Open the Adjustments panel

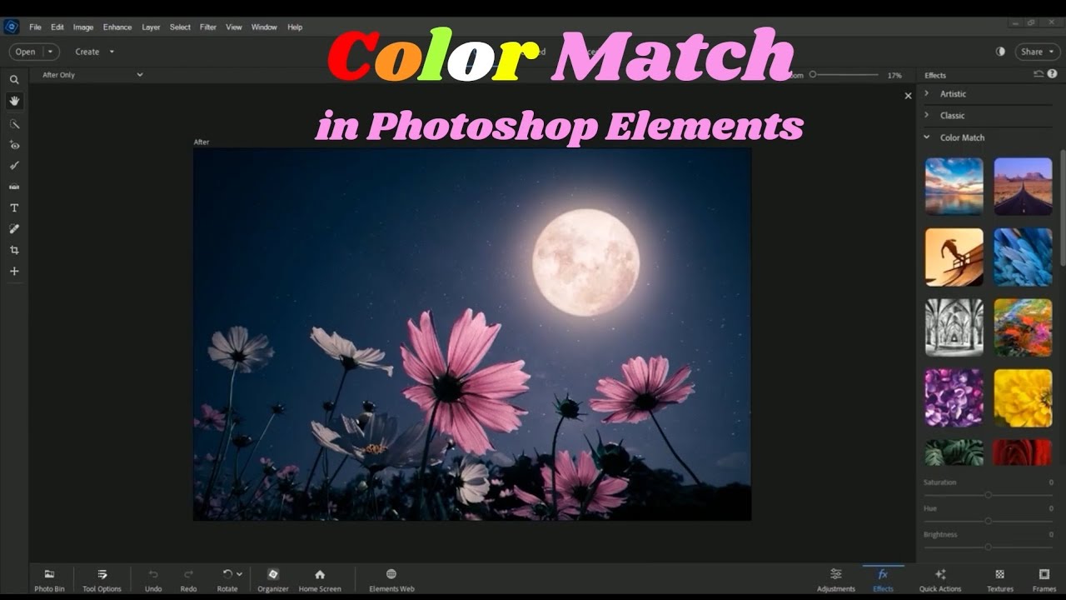(x=835, y=579)
